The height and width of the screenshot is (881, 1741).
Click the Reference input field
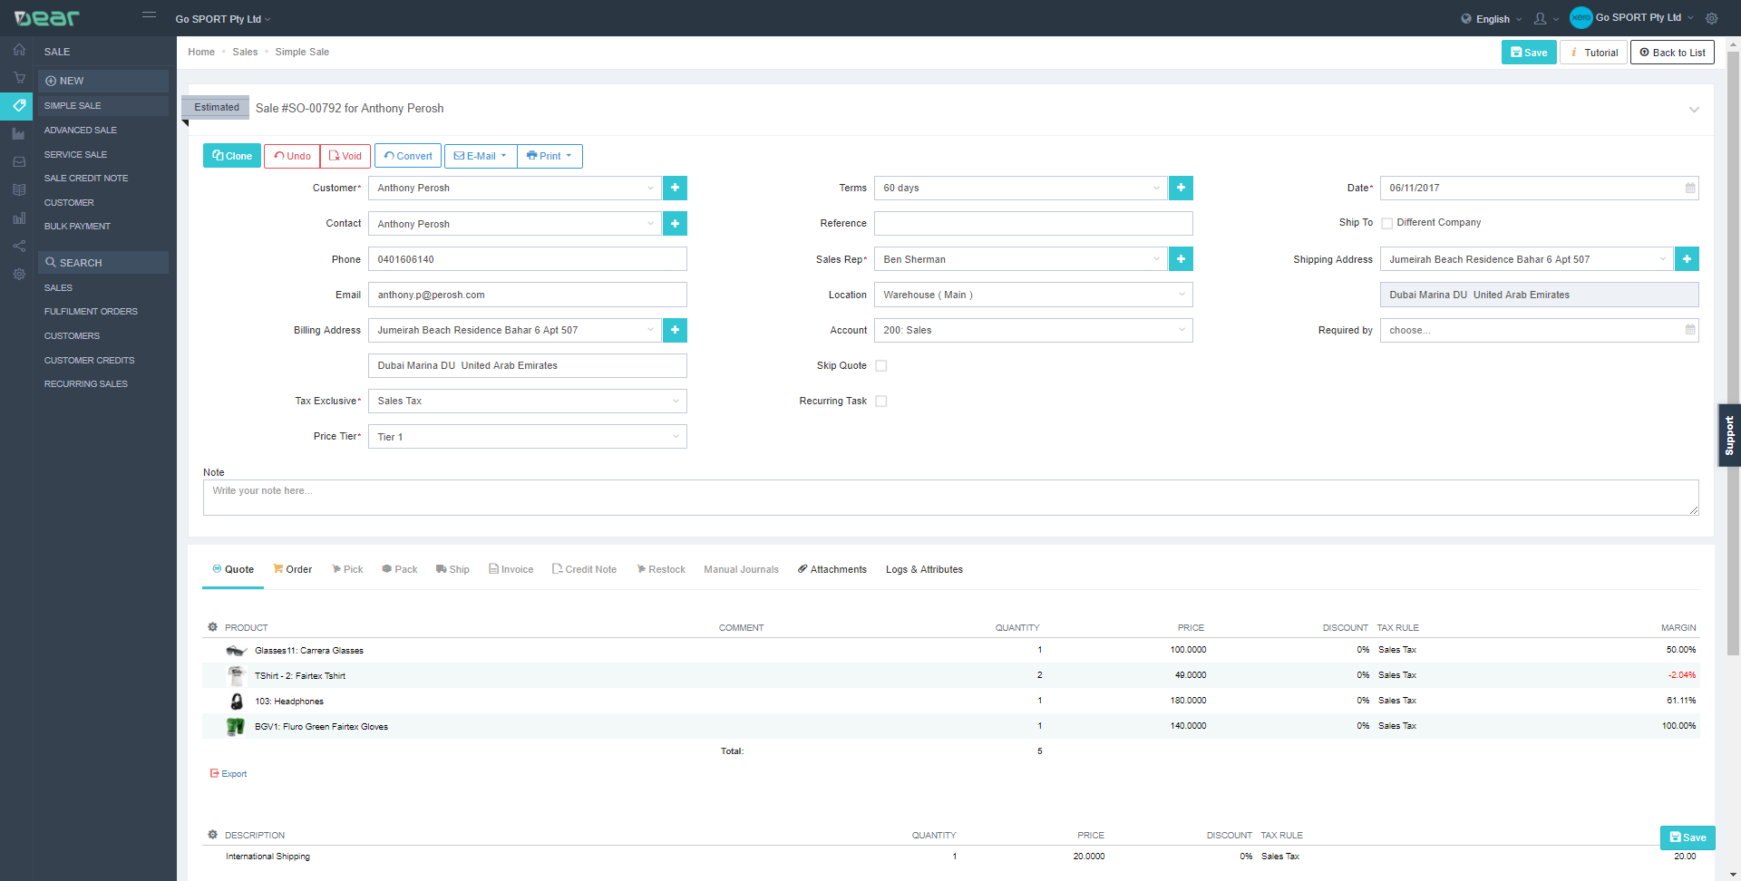coord(1034,224)
